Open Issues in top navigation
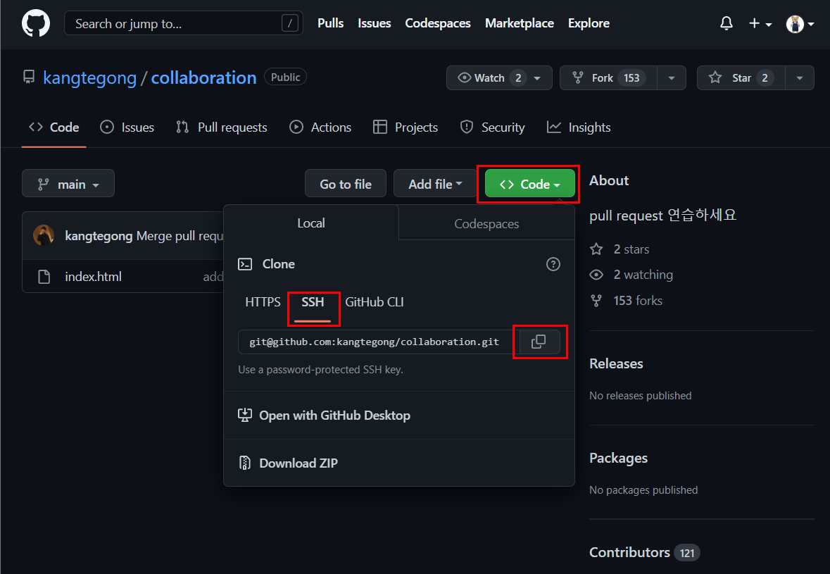This screenshot has width=830, height=574. (375, 23)
